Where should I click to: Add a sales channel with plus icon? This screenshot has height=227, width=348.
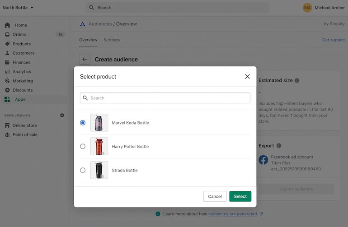[x=62, y=115]
